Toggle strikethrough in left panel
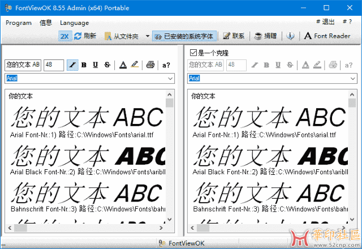362x249 pixels. click(x=107, y=65)
